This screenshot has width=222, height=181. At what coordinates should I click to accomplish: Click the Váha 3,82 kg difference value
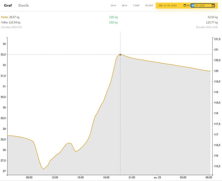tap(113, 22)
